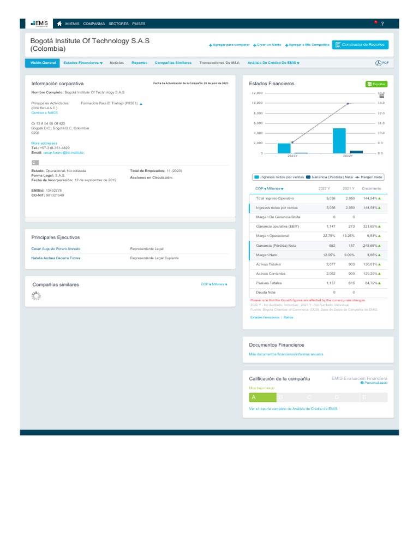Open Natalia Andrea Becerra Torres profile

pos(56,258)
